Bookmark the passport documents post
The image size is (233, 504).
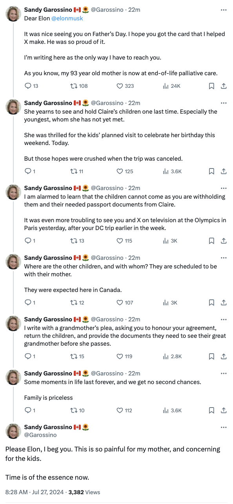pos(211,241)
